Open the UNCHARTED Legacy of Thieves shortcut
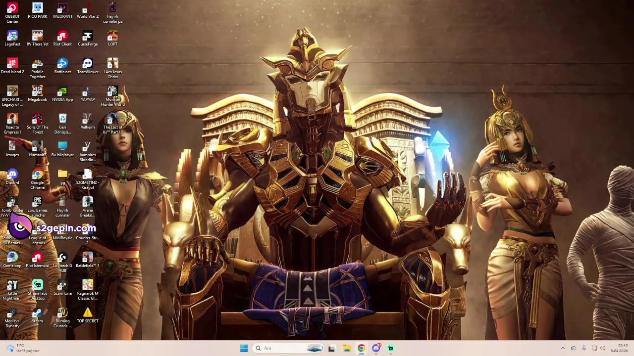Image resolution: width=634 pixels, height=356 pixels. click(x=12, y=96)
